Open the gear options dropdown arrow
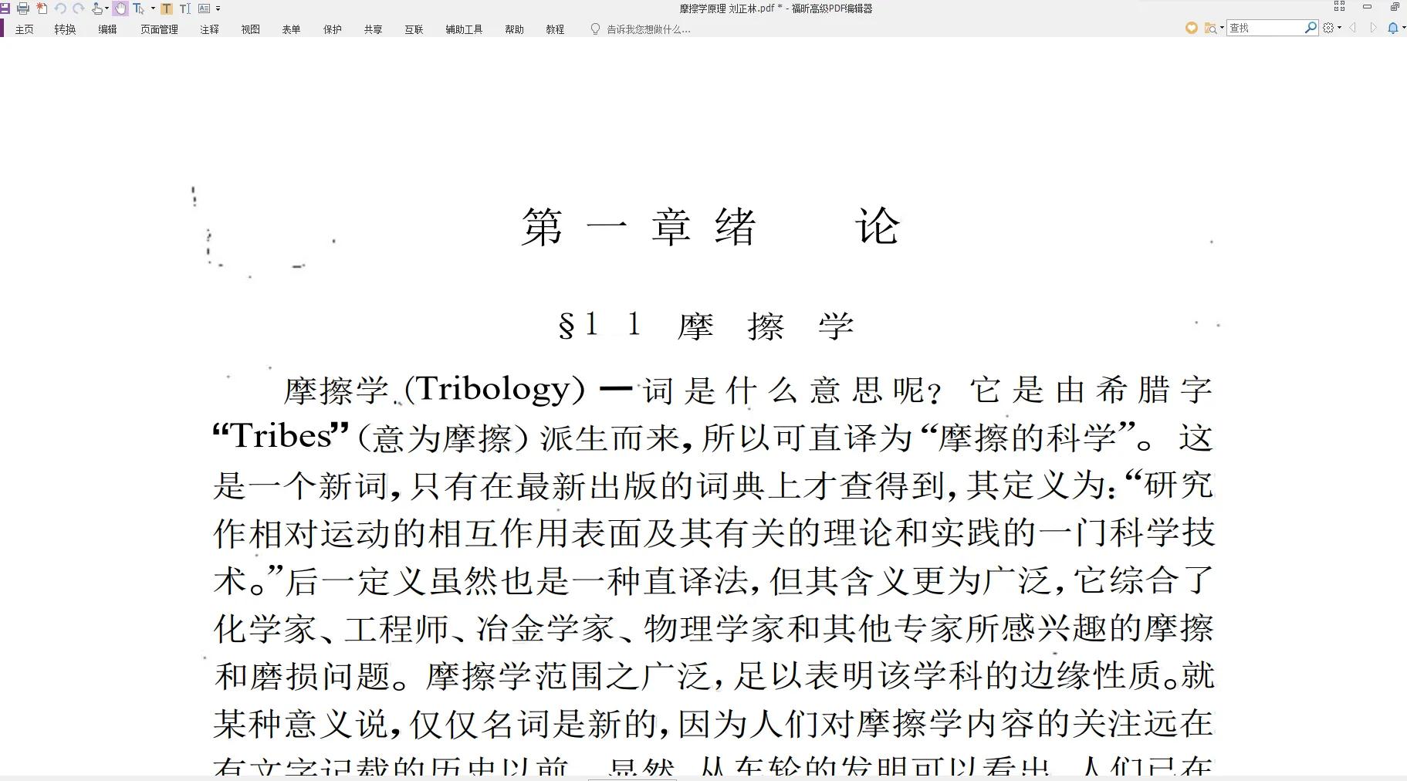This screenshot has height=781, width=1407. pos(1339,28)
